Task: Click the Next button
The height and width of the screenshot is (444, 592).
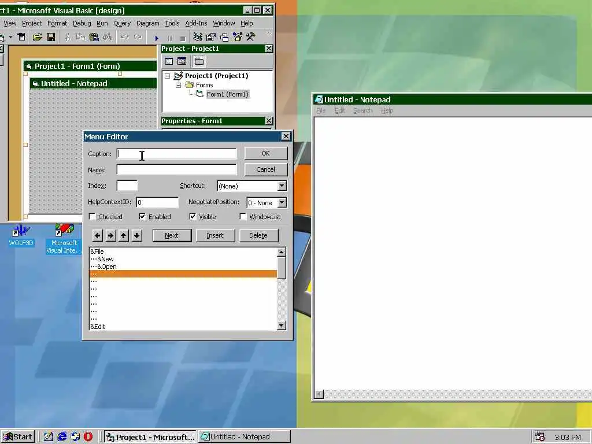Action: pyautogui.click(x=172, y=236)
